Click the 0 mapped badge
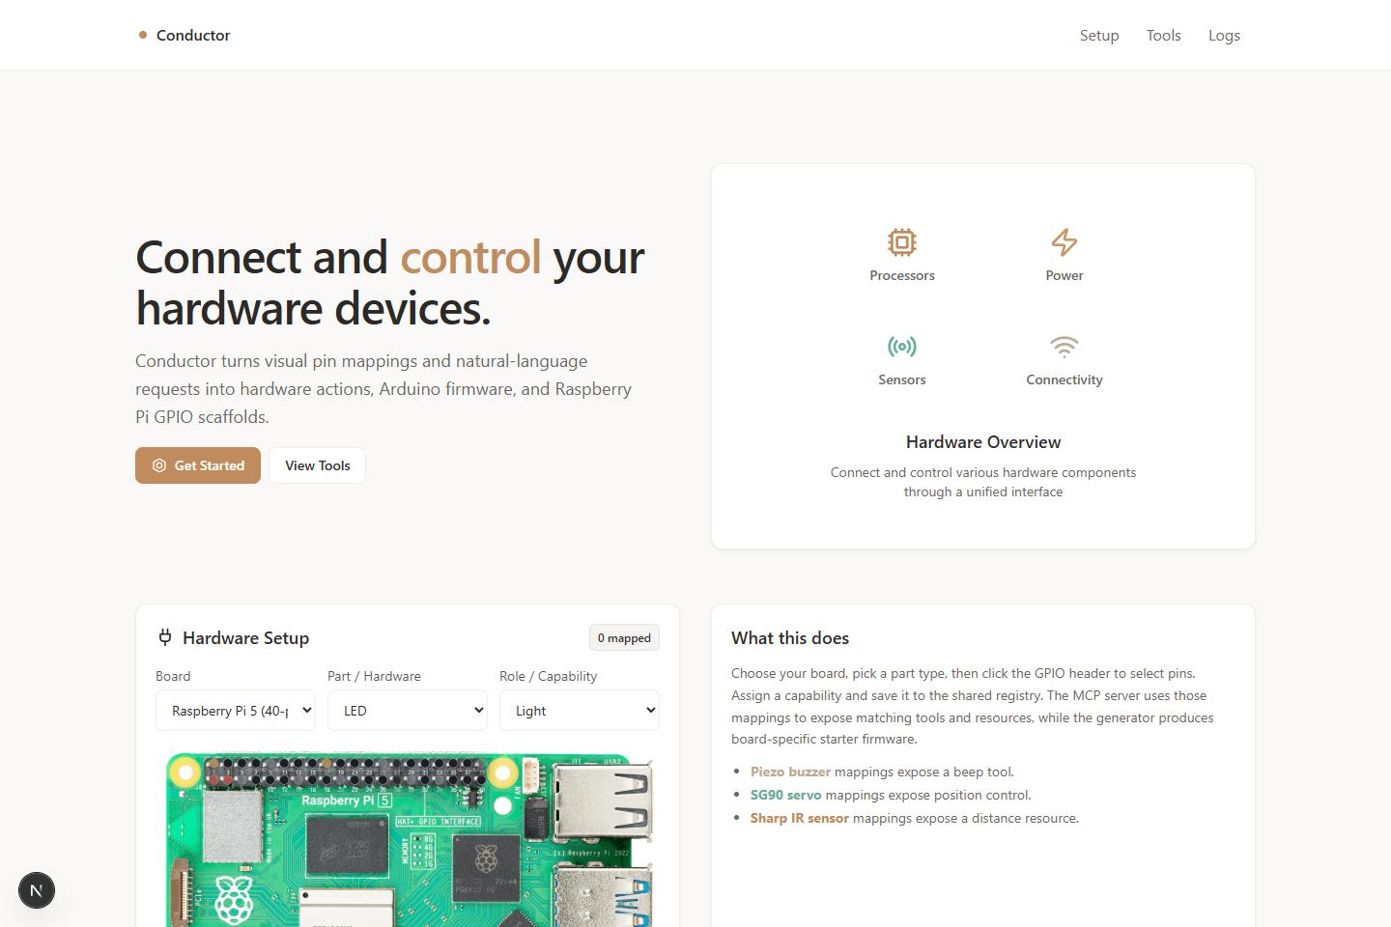The image size is (1391, 927). [624, 637]
